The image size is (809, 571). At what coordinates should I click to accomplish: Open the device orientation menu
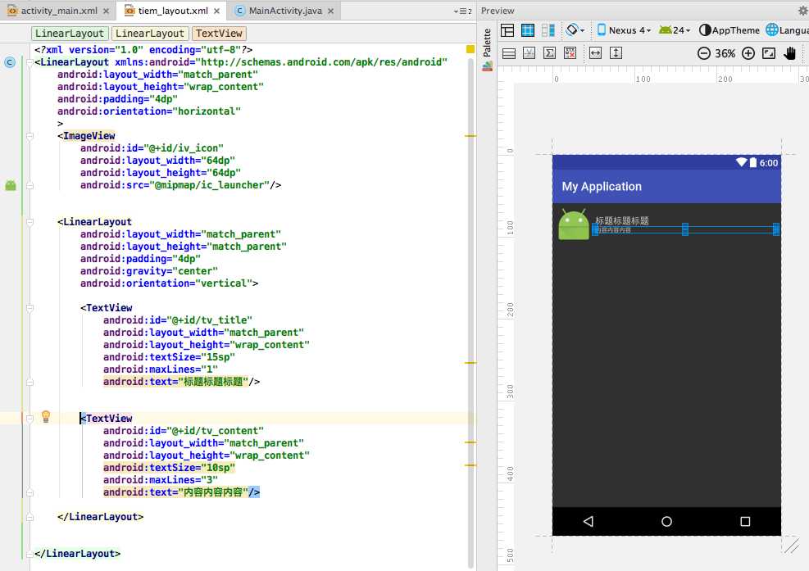pyautogui.click(x=575, y=30)
